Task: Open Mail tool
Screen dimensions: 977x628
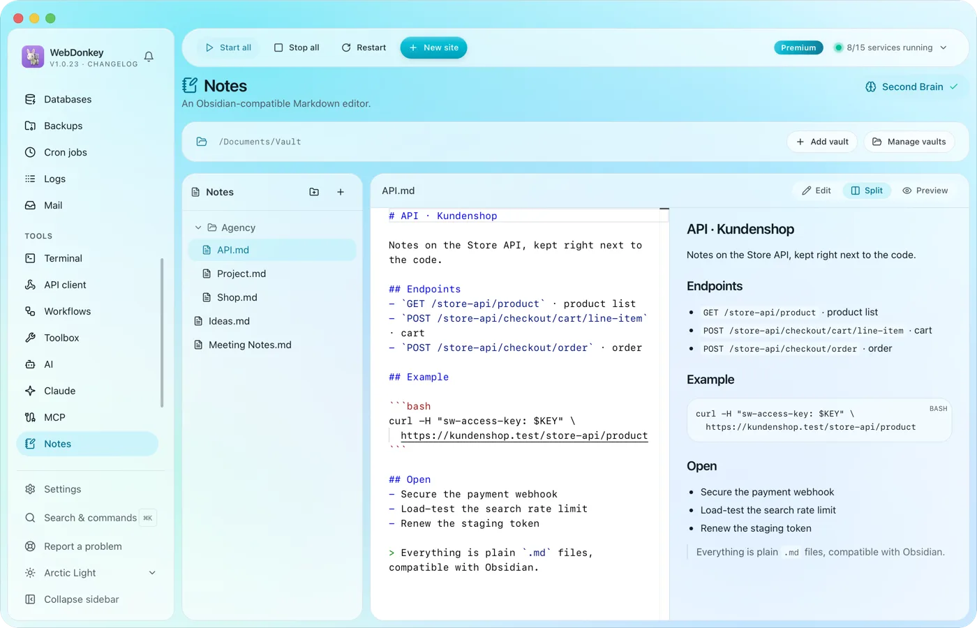Action: [x=87, y=205]
